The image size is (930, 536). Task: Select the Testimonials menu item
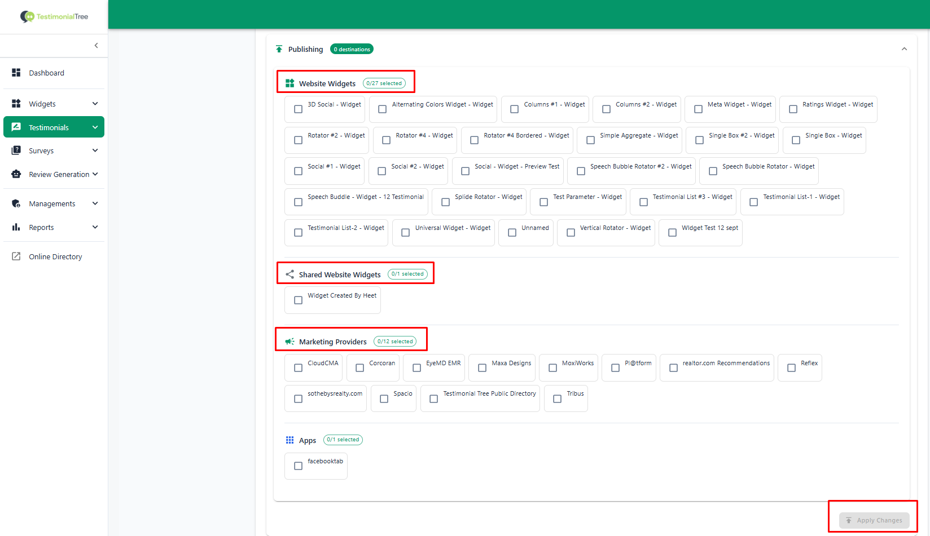coord(54,127)
